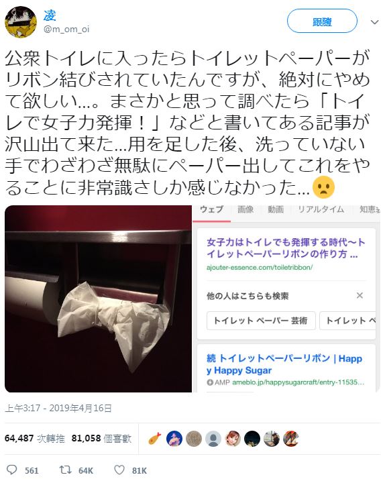Viewport: 383px width, 479px height.
Task: View the 81,058 個喜歡 likes list
Action: (x=101, y=438)
